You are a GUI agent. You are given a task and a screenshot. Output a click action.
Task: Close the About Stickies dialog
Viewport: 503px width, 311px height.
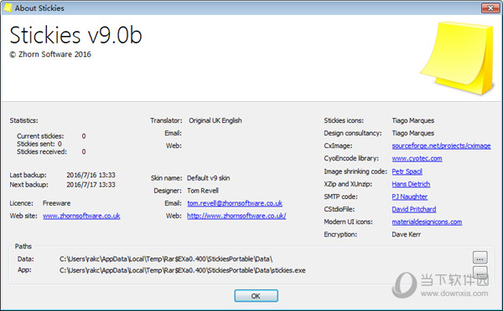pyautogui.click(x=490, y=8)
